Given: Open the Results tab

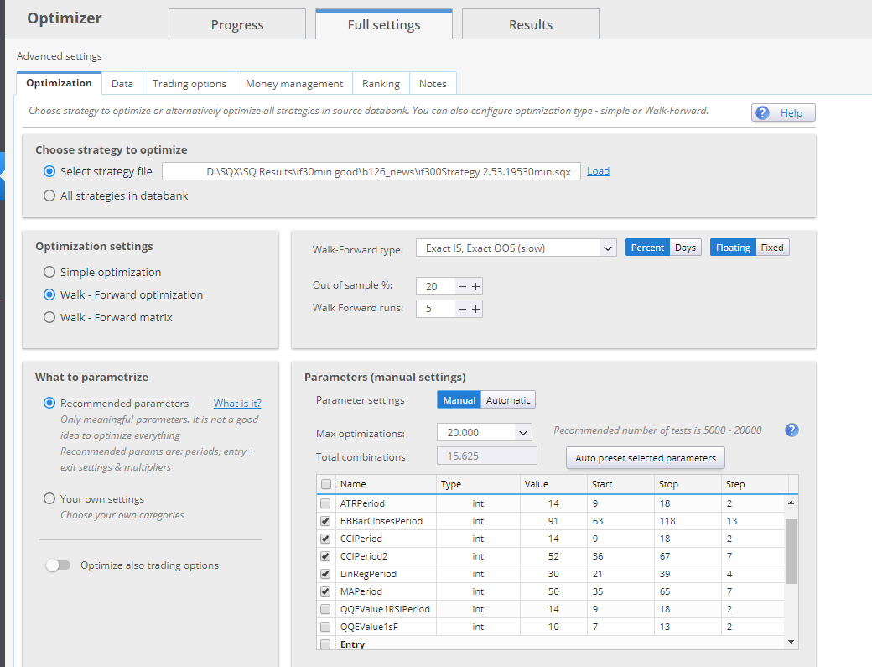Looking at the screenshot, I should click(531, 24).
